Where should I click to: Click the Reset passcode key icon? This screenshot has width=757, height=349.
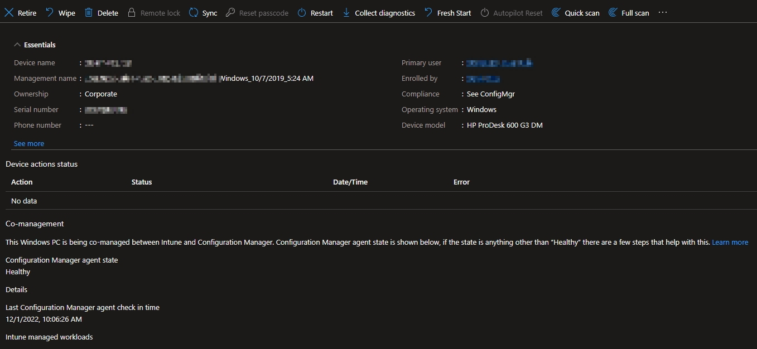click(x=230, y=12)
